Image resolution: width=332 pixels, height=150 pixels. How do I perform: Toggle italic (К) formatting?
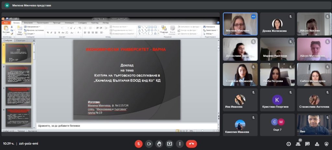[52, 33]
